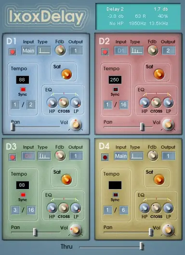185x255 pixels.
Task: Click the D2 Pan slider handle
Action: (142, 127)
